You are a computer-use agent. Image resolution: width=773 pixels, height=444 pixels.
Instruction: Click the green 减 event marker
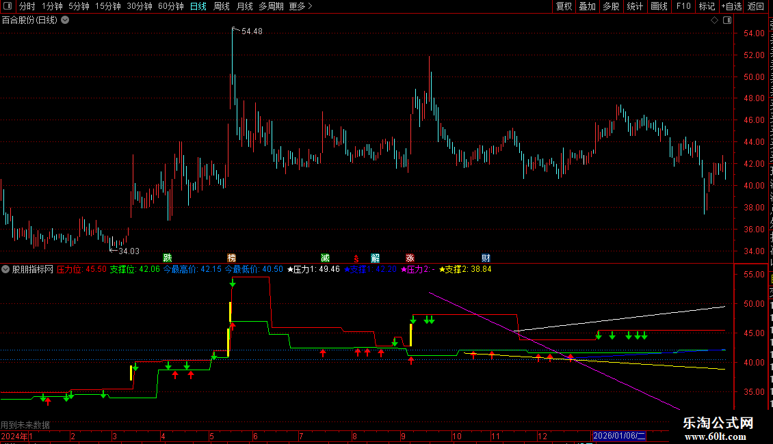point(326,258)
